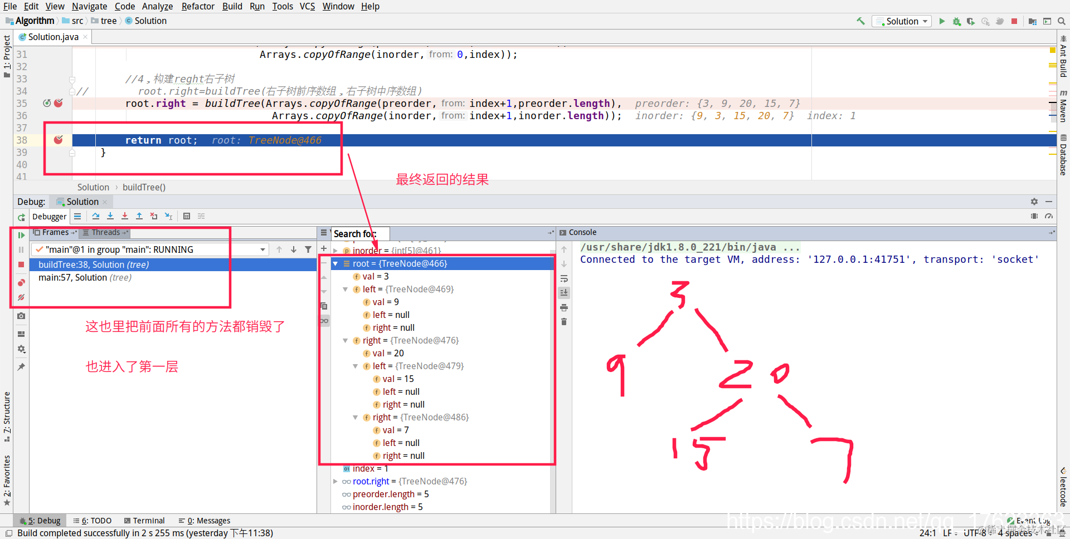Collapse the right = {TreeNode@486} node

356,417
